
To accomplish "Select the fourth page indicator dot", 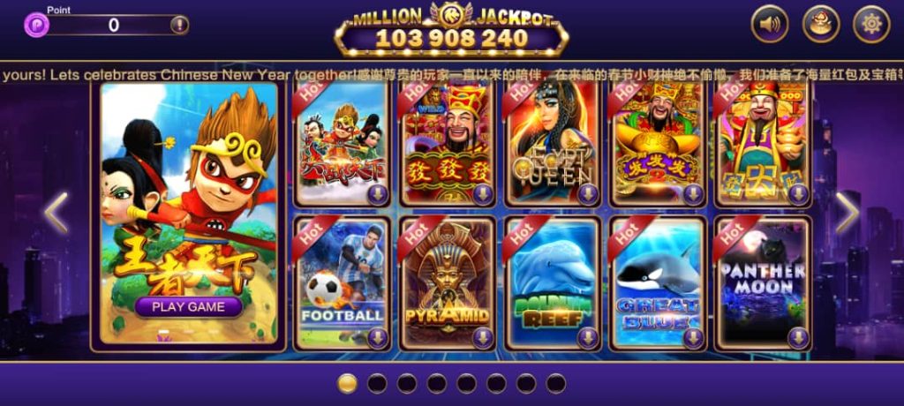I will pyautogui.click(x=436, y=384).
